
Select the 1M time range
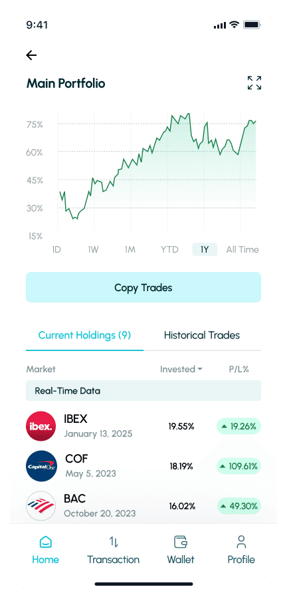(x=130, y=249)
